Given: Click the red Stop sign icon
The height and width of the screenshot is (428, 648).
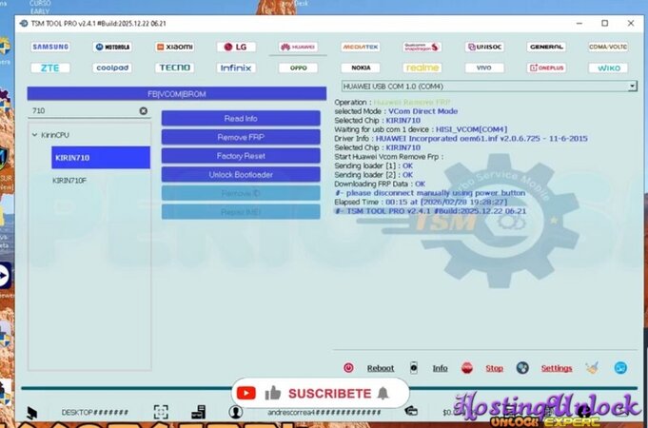Looking at the screenshot, I should tap(467, 368).
